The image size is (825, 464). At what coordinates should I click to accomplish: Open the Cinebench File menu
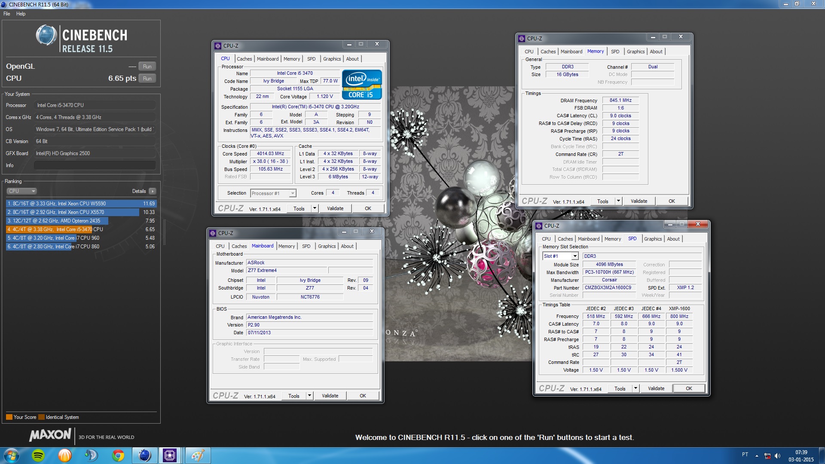7,14
